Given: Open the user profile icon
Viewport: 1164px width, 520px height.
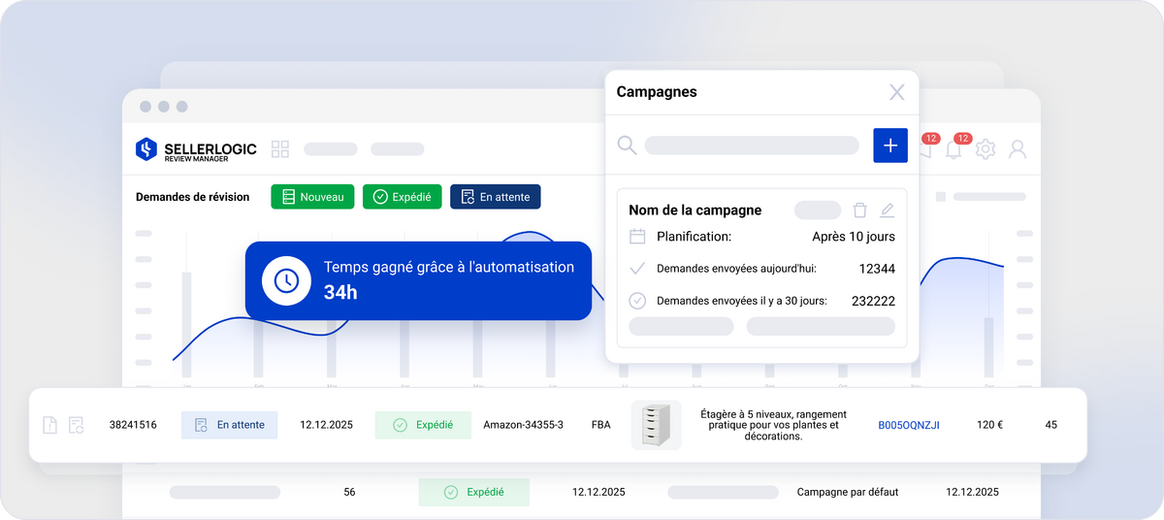Looking at the screenshot, I should [1018, 148].
